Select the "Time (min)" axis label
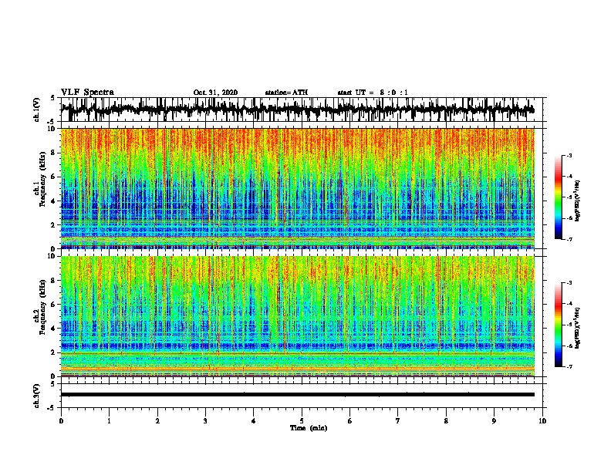 click(x=309, y=428)
